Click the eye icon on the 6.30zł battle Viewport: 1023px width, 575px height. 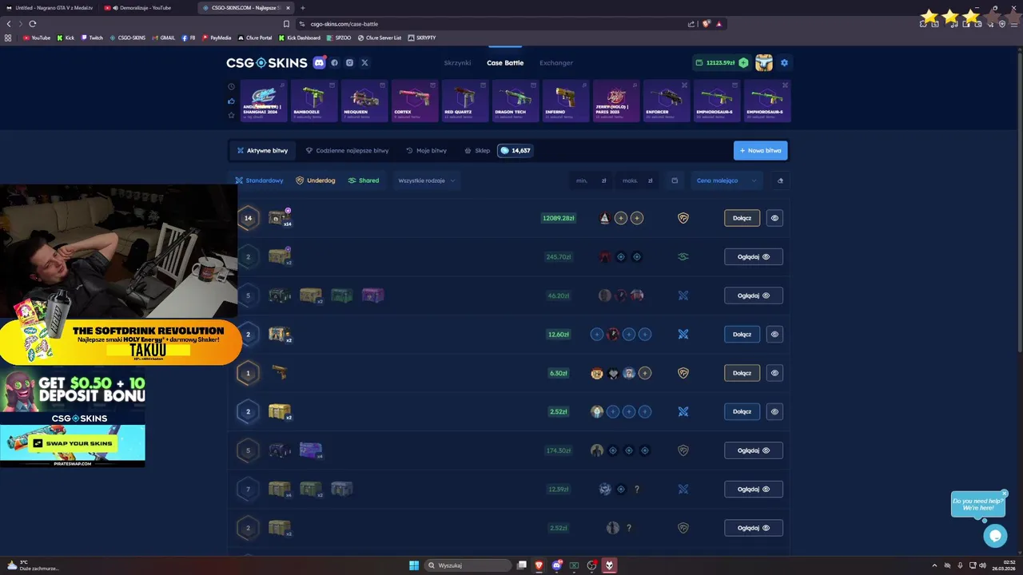coord(774,373)
